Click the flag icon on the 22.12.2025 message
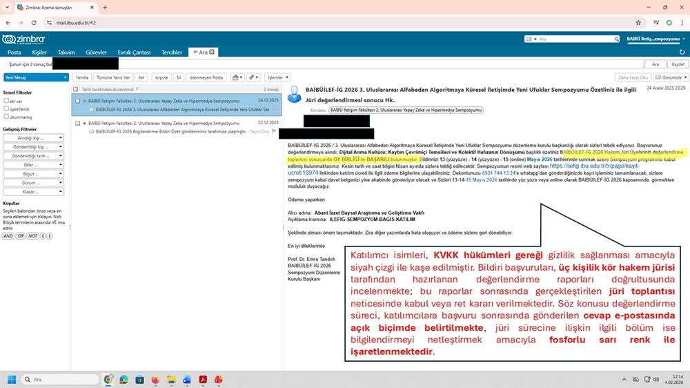This screenshot has height=388, width=690. click(274, 130)
